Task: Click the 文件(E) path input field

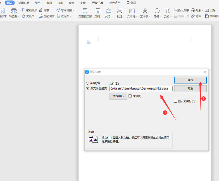Action: pyautogui.click(x=141, y=88)
